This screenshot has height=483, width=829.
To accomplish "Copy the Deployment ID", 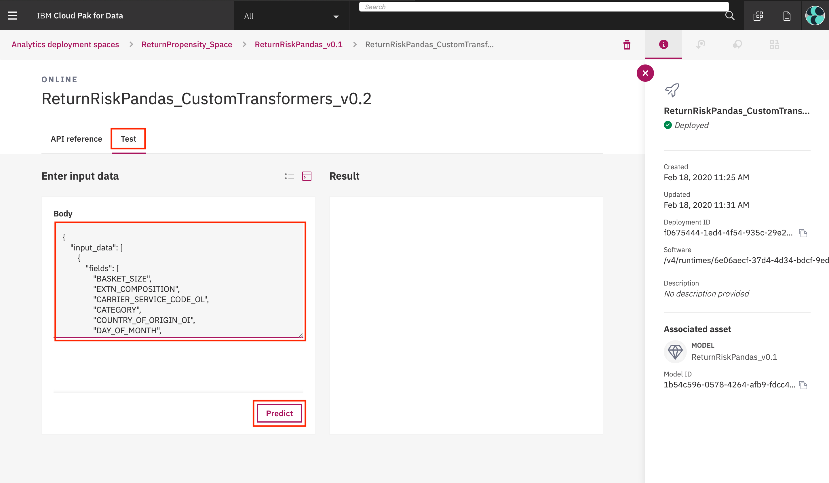I will tap(803, 233).
